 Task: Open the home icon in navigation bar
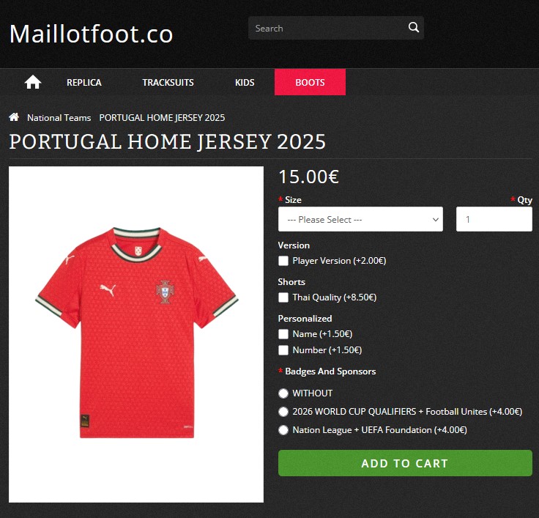pos(33,82)
